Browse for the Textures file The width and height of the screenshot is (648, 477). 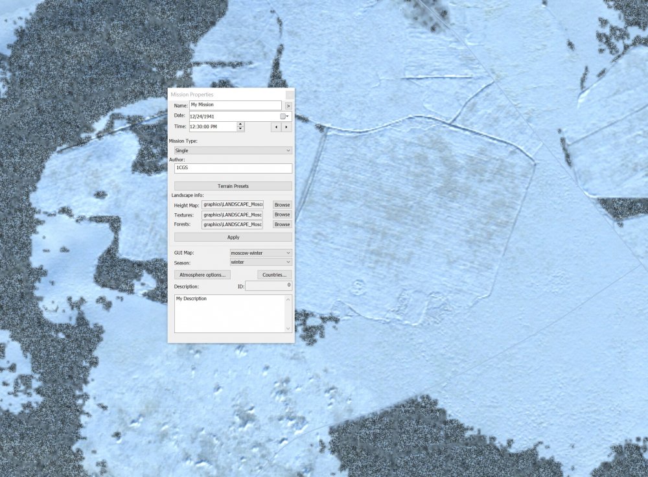[282, 215]
